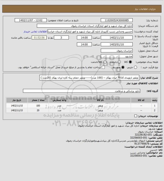Select the کالا radio button

tap(130, 62)
